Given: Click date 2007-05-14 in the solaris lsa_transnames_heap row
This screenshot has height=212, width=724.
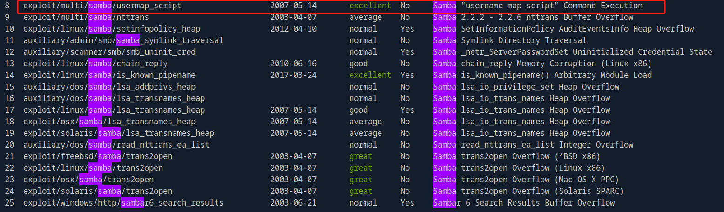Looking at the screenshot, I should [293, 134].
